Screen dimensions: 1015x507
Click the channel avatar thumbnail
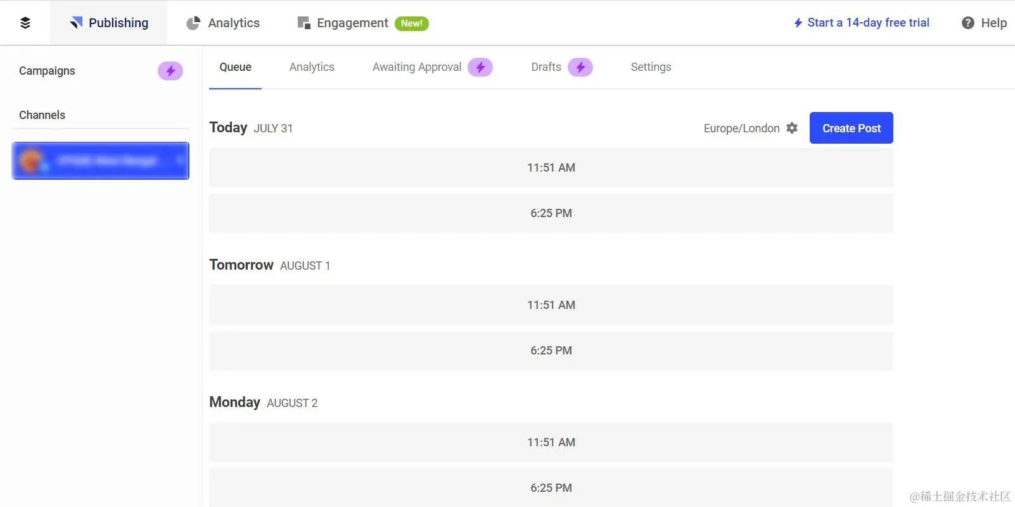coord(31,161)
